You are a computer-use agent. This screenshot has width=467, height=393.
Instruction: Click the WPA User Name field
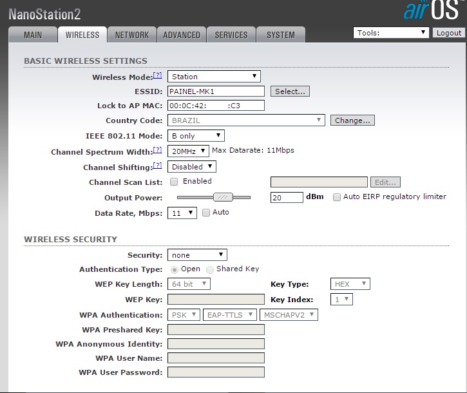click(216, 358)
